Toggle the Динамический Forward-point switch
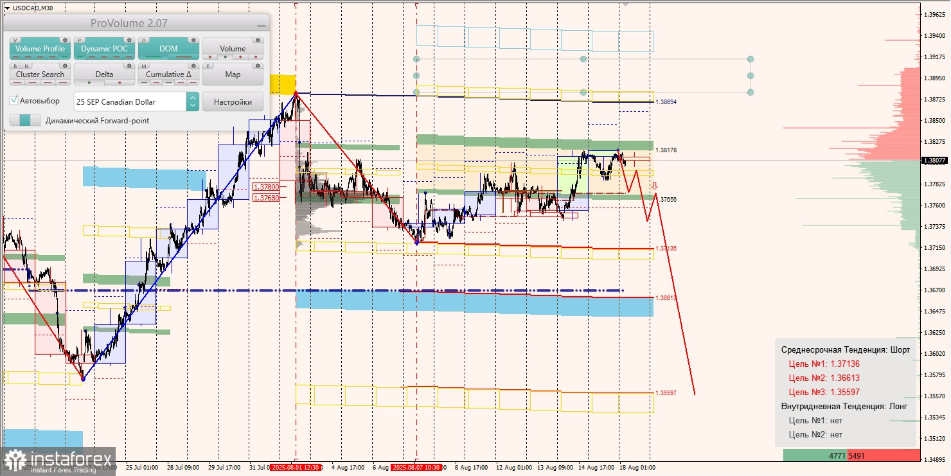The image size is (951, 476). [x=25, y=120]
